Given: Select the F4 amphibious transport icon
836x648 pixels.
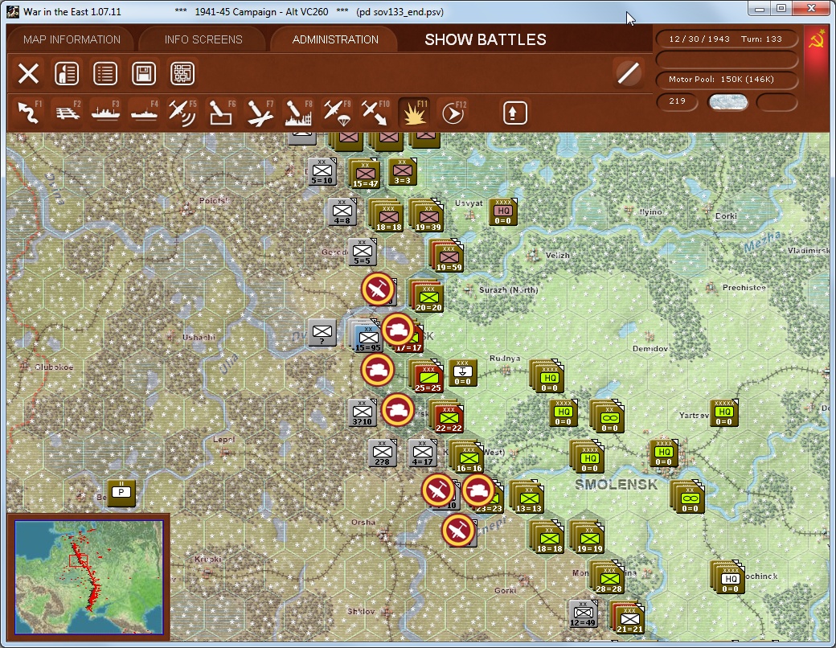Looking at the screenshot, I should point(144,113).
